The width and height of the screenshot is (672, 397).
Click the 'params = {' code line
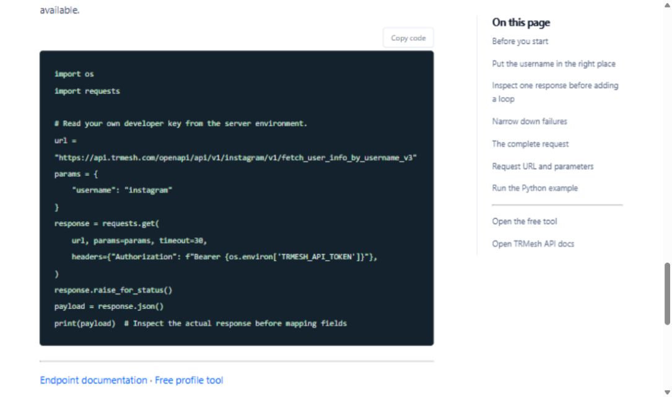[76, 174]
